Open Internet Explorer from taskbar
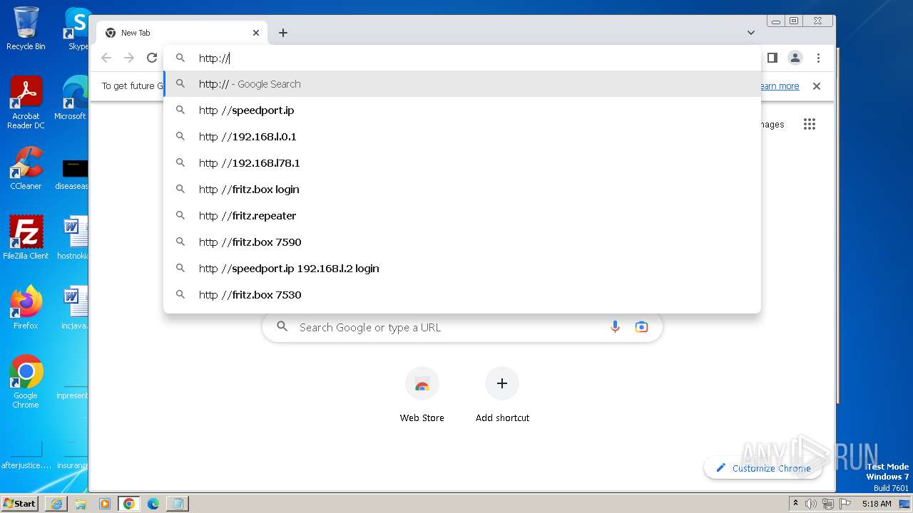Screen dimensions: 913x513 [x=56, y=504]
